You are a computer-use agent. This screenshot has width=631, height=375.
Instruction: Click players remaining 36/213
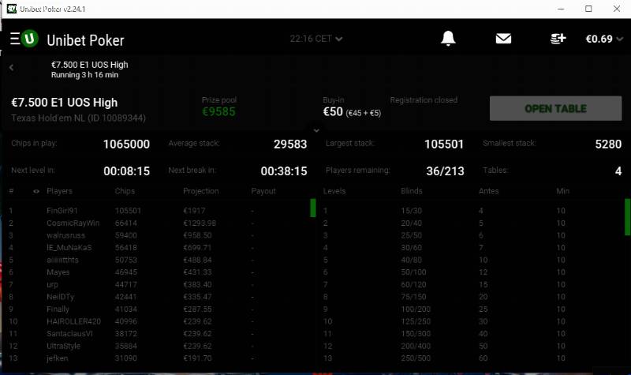tap(445, 171)
